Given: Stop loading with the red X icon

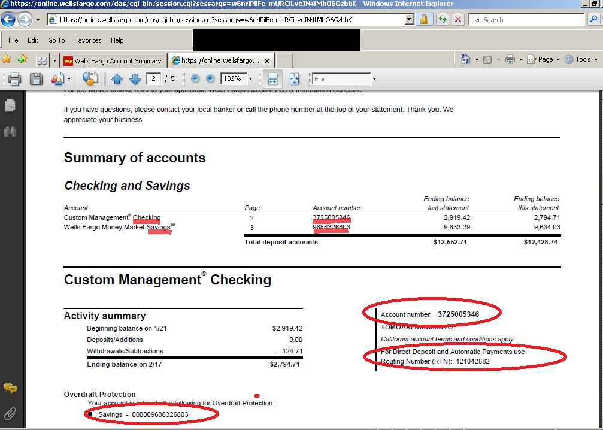Looking at the screenshot, I should [x=457, y=20].
